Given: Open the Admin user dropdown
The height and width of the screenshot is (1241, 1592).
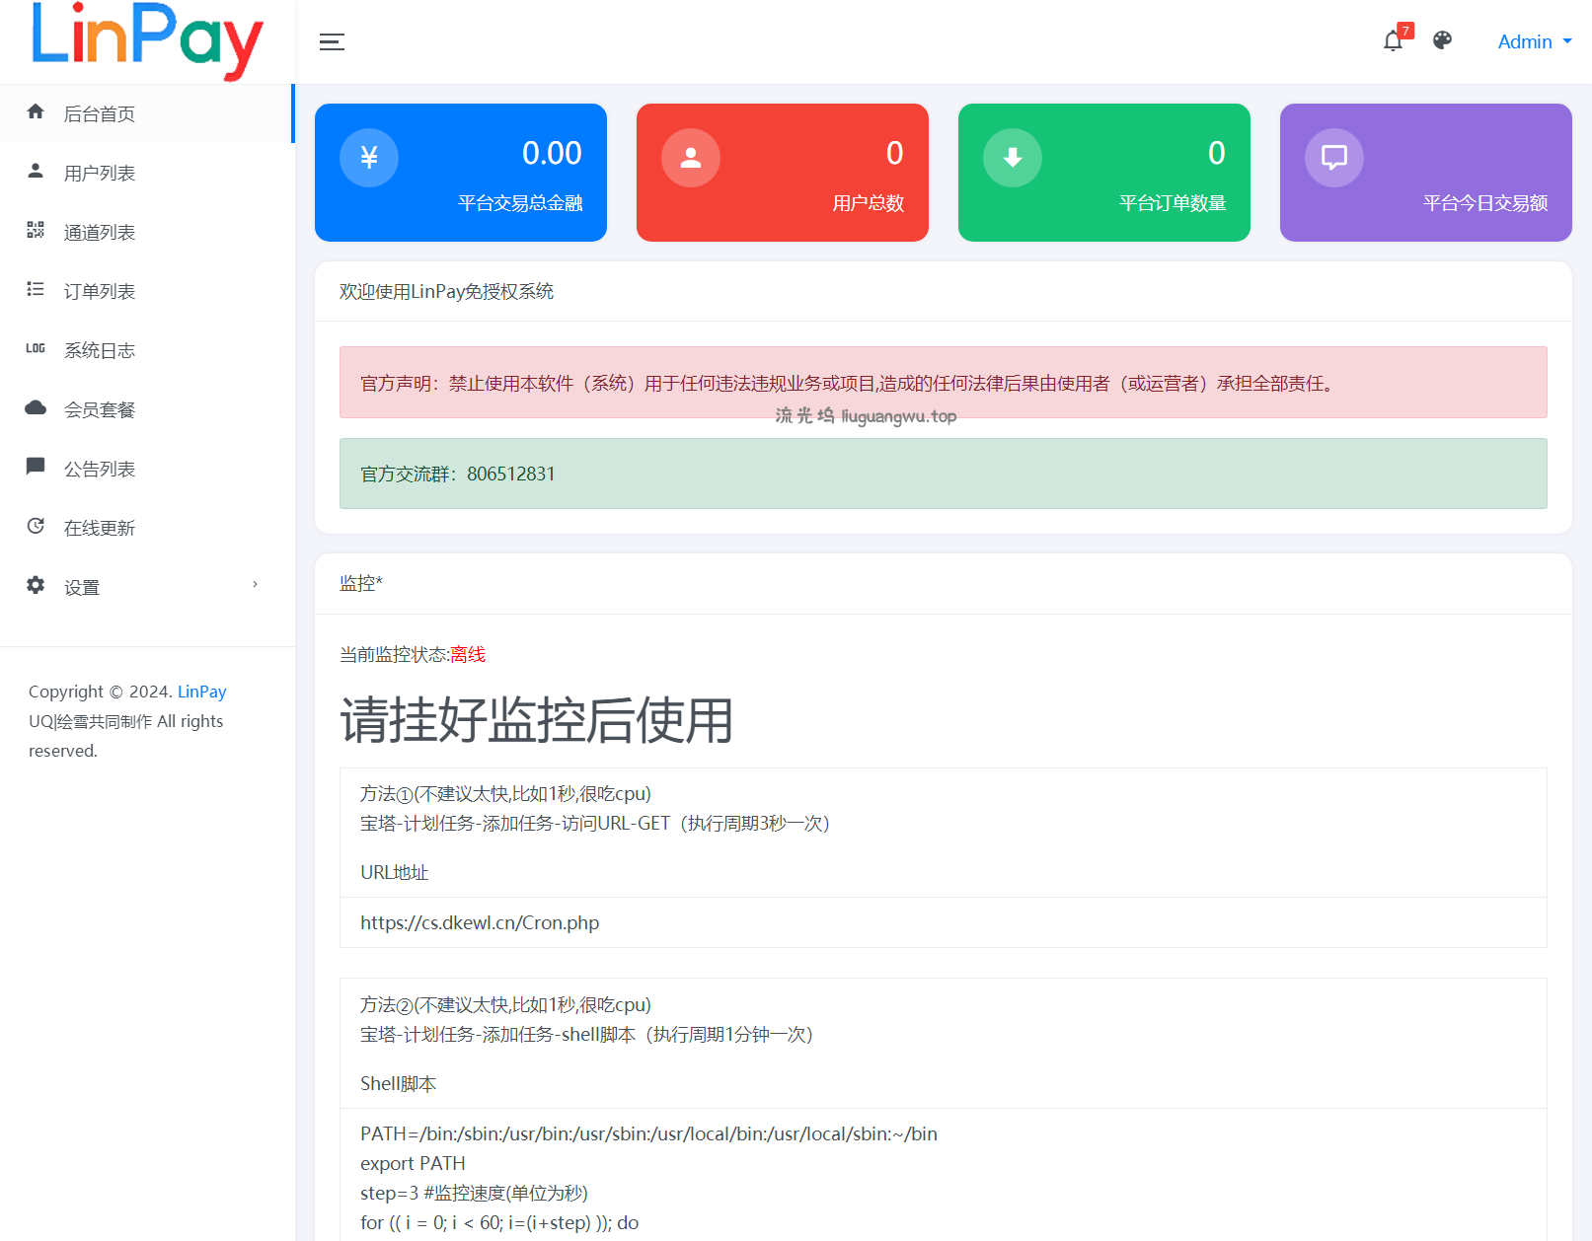Looking at the screenshot, I should [x=1534, y=41].
